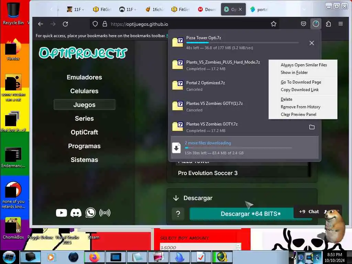The height and width of the screenshot is (264, 352).
Task: Switch to the Down... browser tab
Action: point(207,9)
